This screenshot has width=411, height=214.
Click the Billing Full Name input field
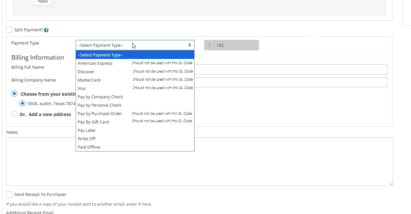(291, 69)
